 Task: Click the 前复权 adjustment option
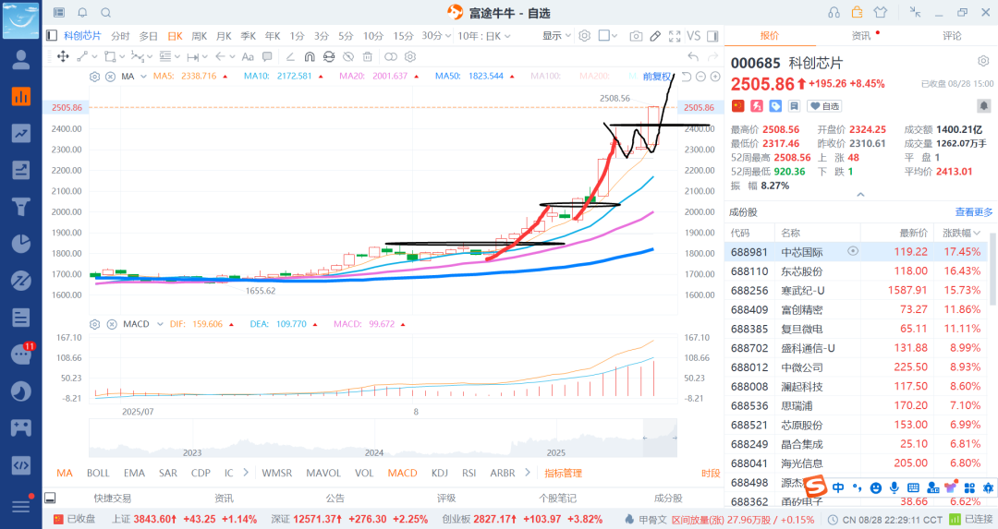click(x=656, y=77)
